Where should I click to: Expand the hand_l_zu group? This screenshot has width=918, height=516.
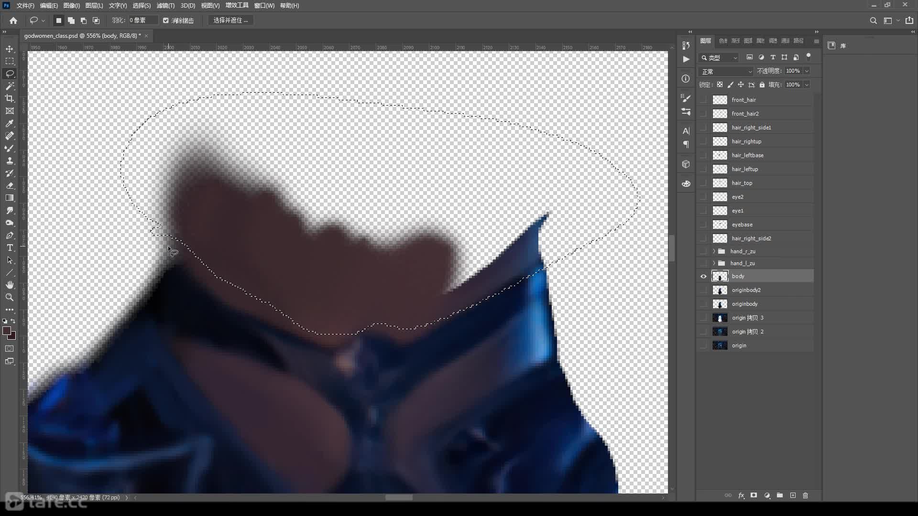coord(714,263)
